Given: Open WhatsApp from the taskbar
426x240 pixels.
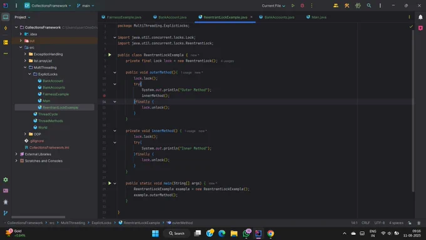Looking at the screenshot, I should pos(246,234).
